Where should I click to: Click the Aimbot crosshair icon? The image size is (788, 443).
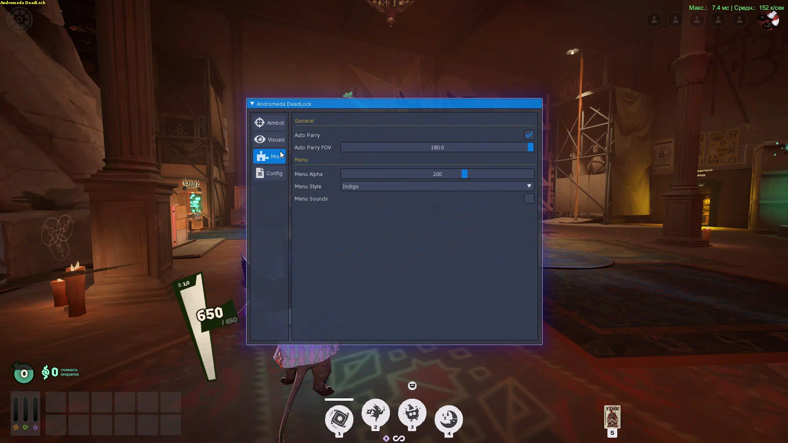(x=259, y=123)
